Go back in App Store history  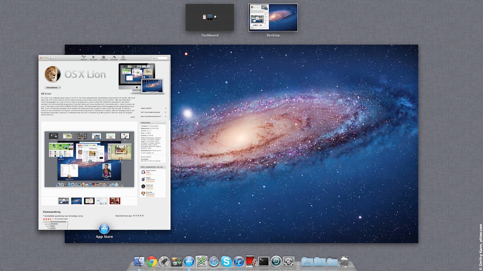coord(50,58)
